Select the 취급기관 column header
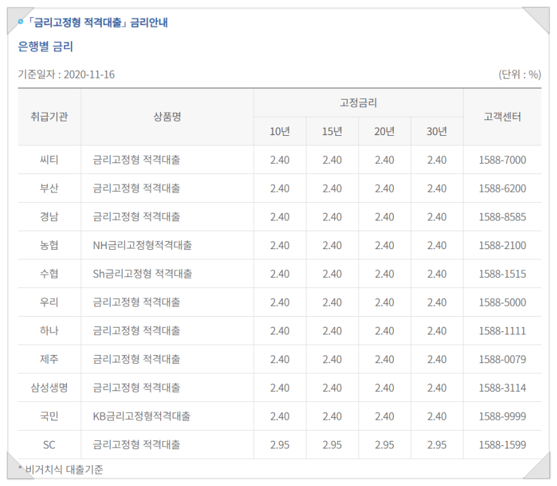Image resolution: width=557 pixels, height=486 pixels. point(49,117)
